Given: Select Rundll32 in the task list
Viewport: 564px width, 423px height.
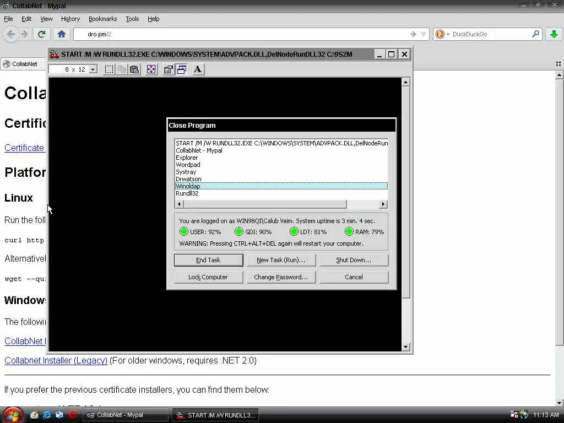Looking at the screenshot, I should click(x=281, y=193).
